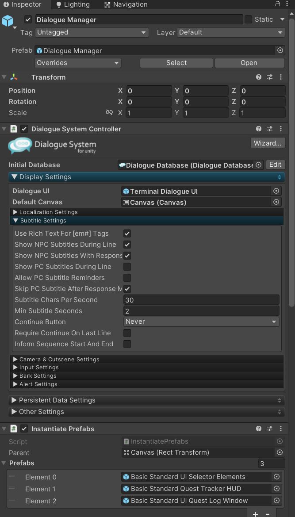Open Dialogue System Controller kebab menu
The height and width of the screenshot is (517, 295).
click(281, 129)
